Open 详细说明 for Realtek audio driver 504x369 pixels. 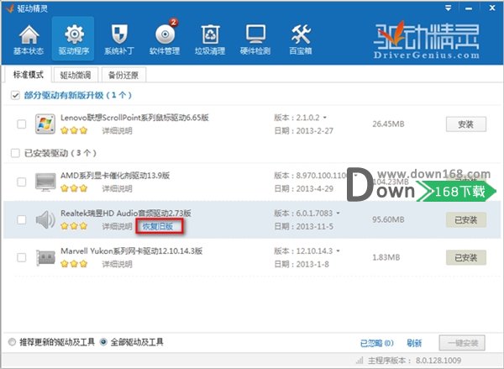117,226
